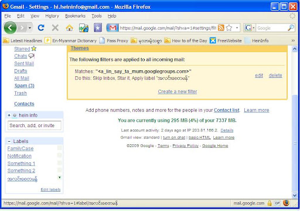The image size is (300, 211).
Task: Open the All Mail link
Action: point(22,78)
